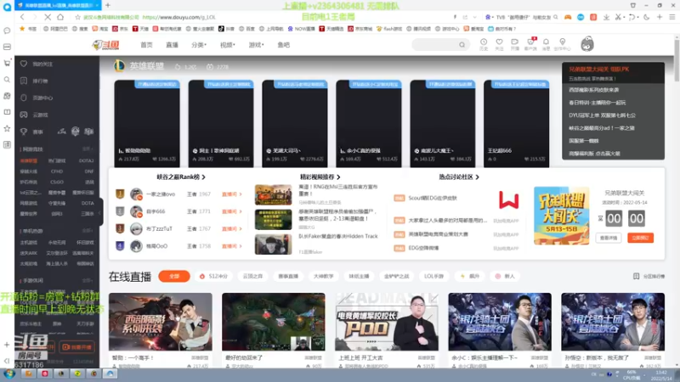Viewport: 680px width, 382px height.
Task: Click the Windows Start button
Action: coord(8,374)
